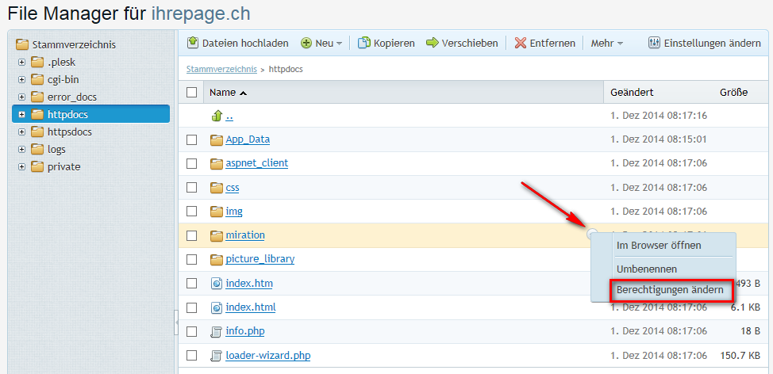The width and height of the screenshot is (773, 374).
Task: Choose Berechtigungen ändern from context menu
Action: pos(670,290)
